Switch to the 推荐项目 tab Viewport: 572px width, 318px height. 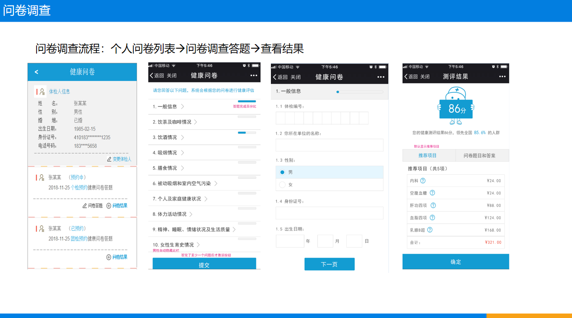tap(429, 155)
